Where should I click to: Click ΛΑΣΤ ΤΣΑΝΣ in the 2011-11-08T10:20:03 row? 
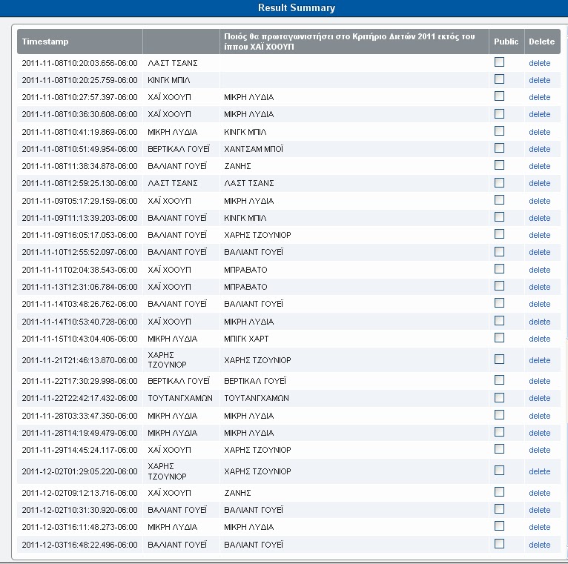pyautogui.click(x=173, y=63)
